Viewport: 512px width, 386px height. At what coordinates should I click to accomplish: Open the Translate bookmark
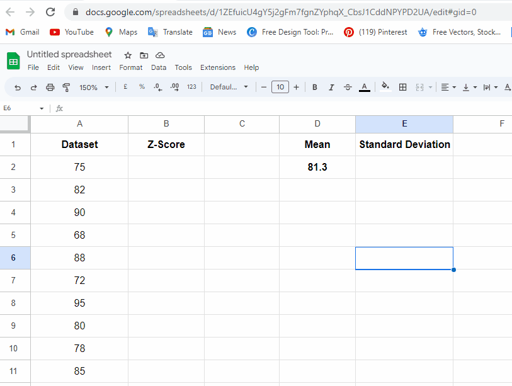coord(170,32)
